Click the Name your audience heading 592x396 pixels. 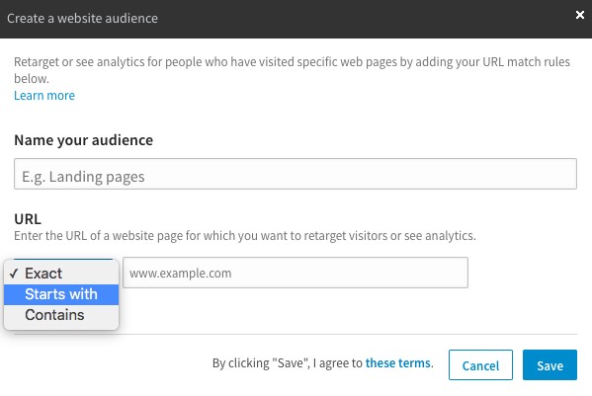pyautogui.click(x=83, y=140)
